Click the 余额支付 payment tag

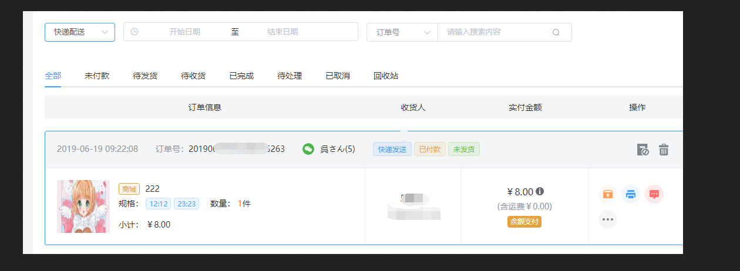[x=524, y=222]
